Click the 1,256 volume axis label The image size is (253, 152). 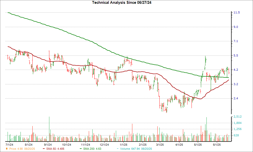[238, 129]
